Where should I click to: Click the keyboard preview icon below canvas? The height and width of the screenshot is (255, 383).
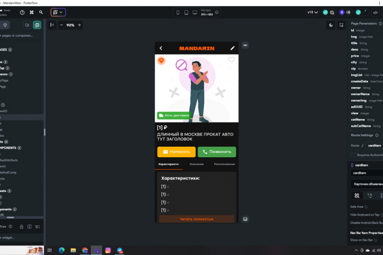245,219
